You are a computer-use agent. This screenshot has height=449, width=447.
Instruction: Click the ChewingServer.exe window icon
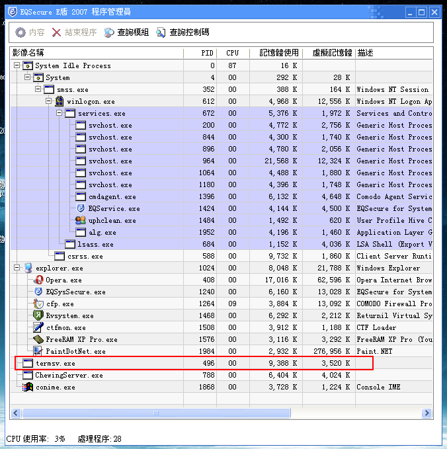coord(28,375)
